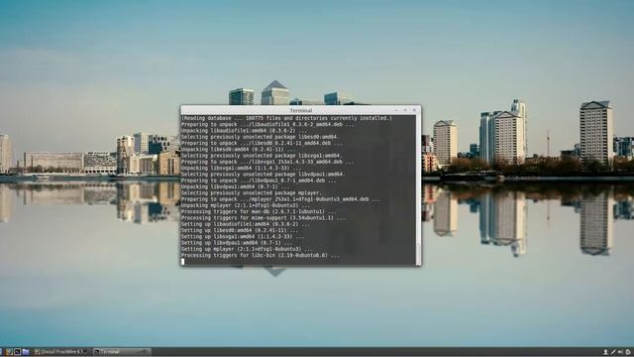Click 'Preparing to unpack .../libvdpau1' line
The image size is (634, 357).
click(x=258, y=180)
